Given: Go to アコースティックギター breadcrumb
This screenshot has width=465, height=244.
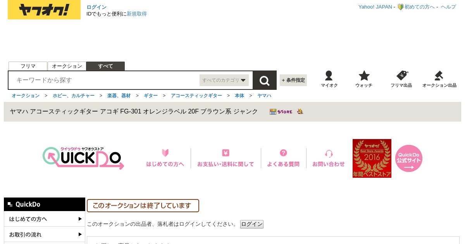Looking at the screenshot, I should click(196, 96).
